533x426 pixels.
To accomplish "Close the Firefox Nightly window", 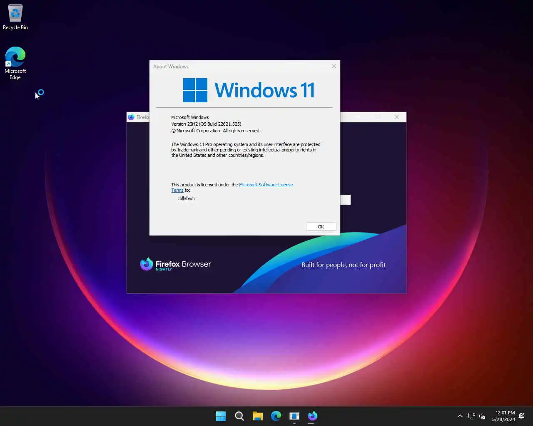I will point(397,117).
